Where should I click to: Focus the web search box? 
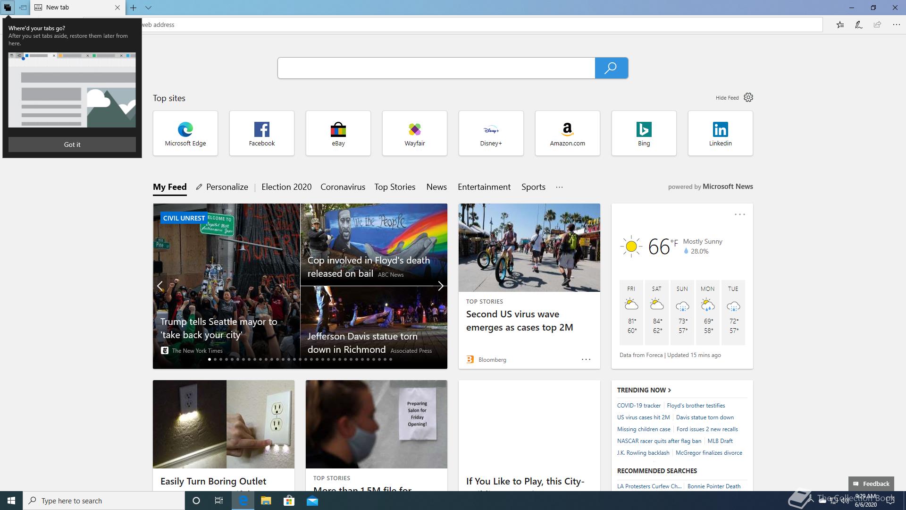tap(436, 68)
